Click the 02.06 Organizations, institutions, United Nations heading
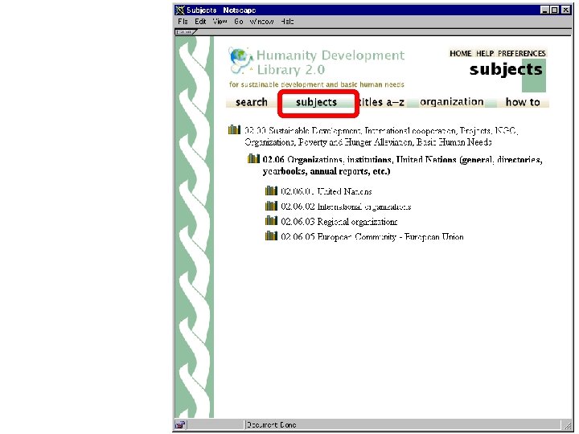Image resolution: width=579 pixels, height=434 pixels. (x=403, y=166)
